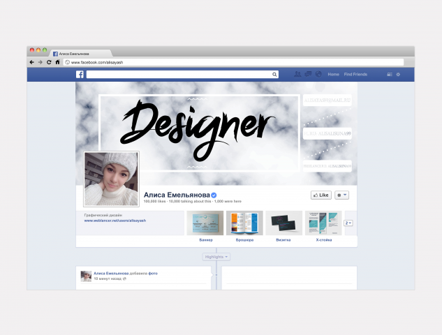Click the blue verified badge
The image size is (442, 335).
tap(214, 195)
